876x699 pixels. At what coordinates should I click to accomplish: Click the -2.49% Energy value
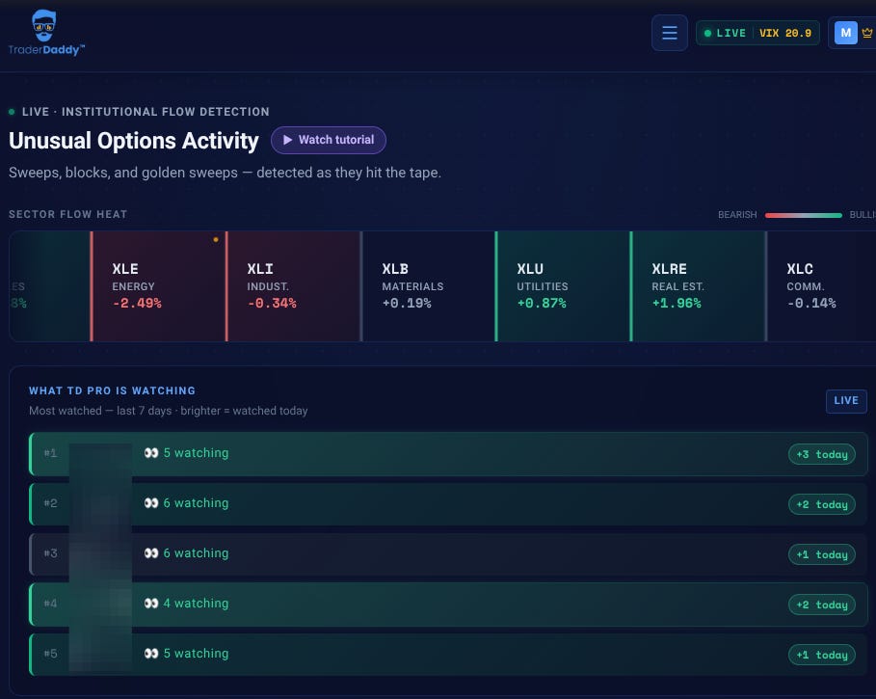(137, 304)
